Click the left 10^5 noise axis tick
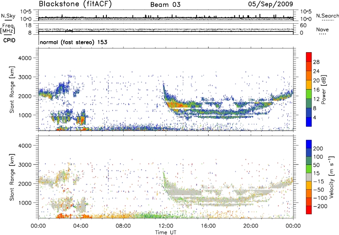The image size is (339, 235). pos(26,11)
